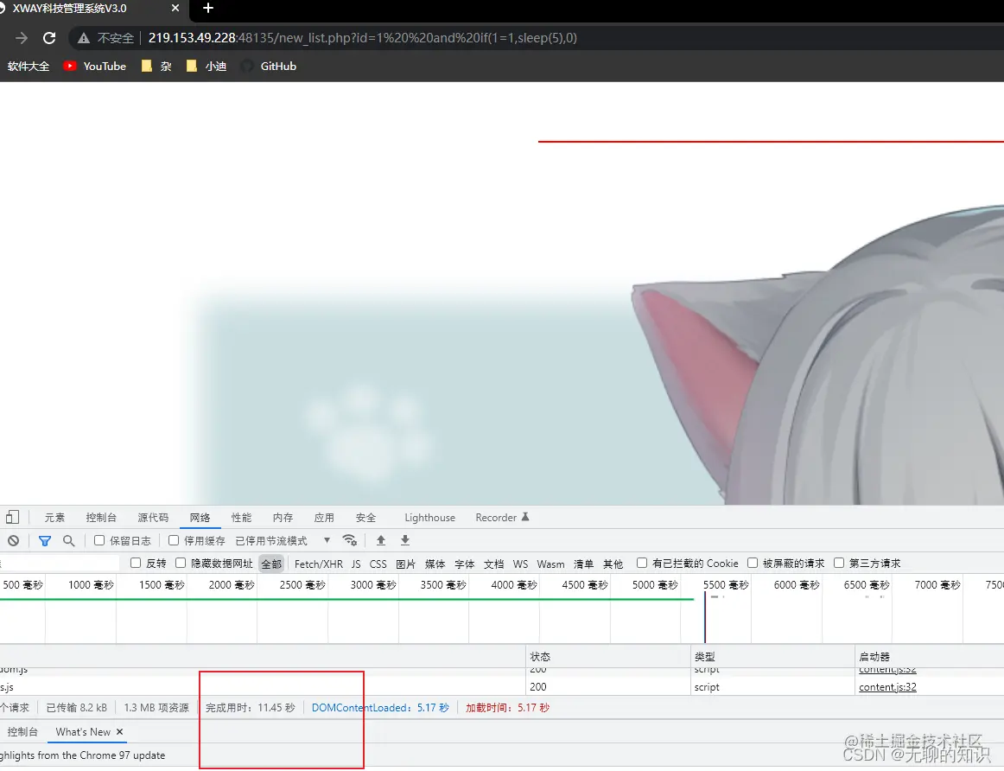Open content.js:32 initiator in the s.js row
The width and height of the screenshot is (1004, 771).
click(887, 687)
